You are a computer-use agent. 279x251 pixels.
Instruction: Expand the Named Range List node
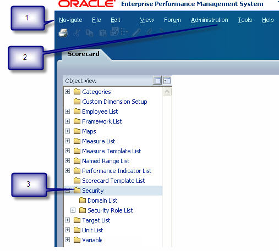(68, 160)
